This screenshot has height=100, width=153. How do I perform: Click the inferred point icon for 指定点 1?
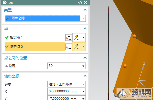tap(76, 37)
